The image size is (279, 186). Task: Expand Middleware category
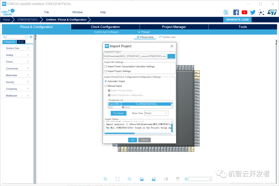(x=18, y=96)
